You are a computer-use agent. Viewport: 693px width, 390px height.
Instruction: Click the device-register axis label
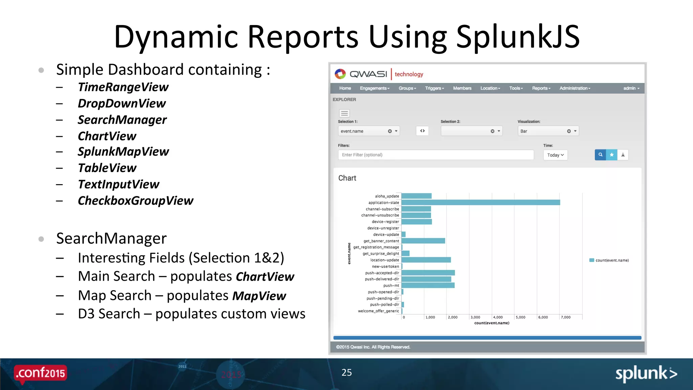pos(385,222)
